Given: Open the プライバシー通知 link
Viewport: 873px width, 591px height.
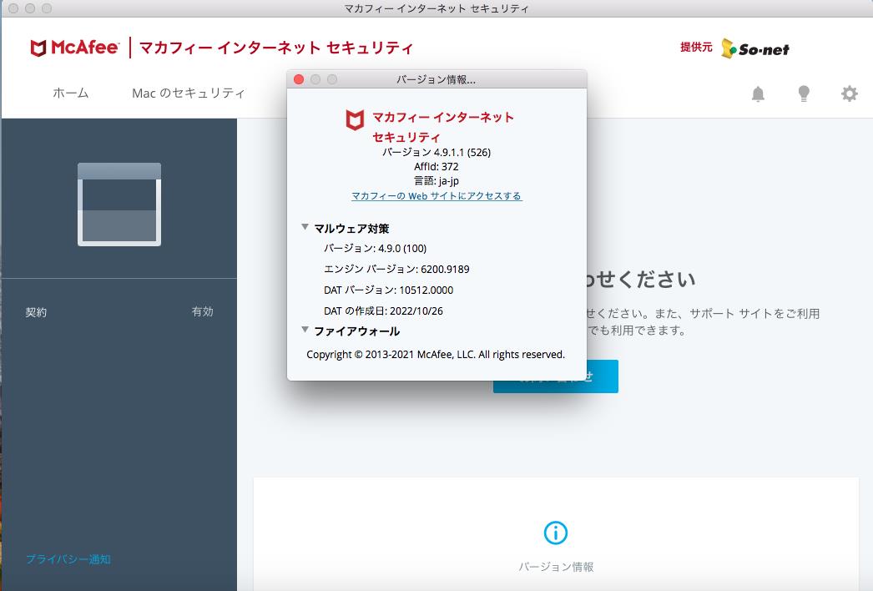Looking at the screenshot, I should [x=68, y=559].
